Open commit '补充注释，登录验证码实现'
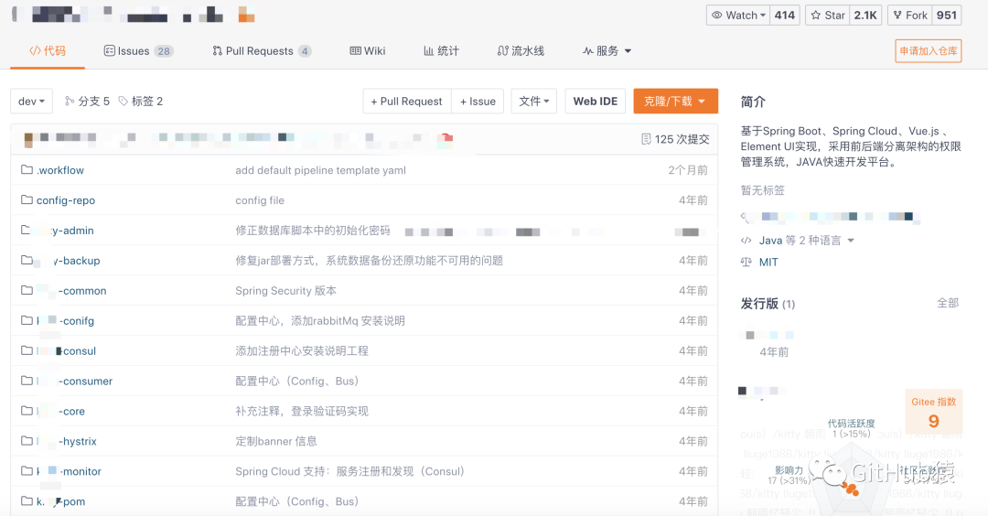 coord(301,412)
